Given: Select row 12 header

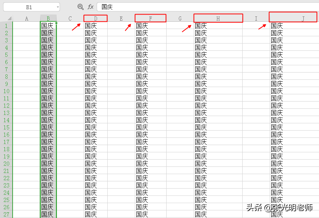Looking at the screenshot, I should pos(6,105).
